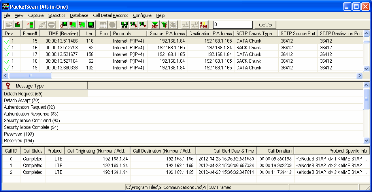Click the stop capture no-entry icon
The width and height of the screenshot is (372, 192).
[51, 24]
